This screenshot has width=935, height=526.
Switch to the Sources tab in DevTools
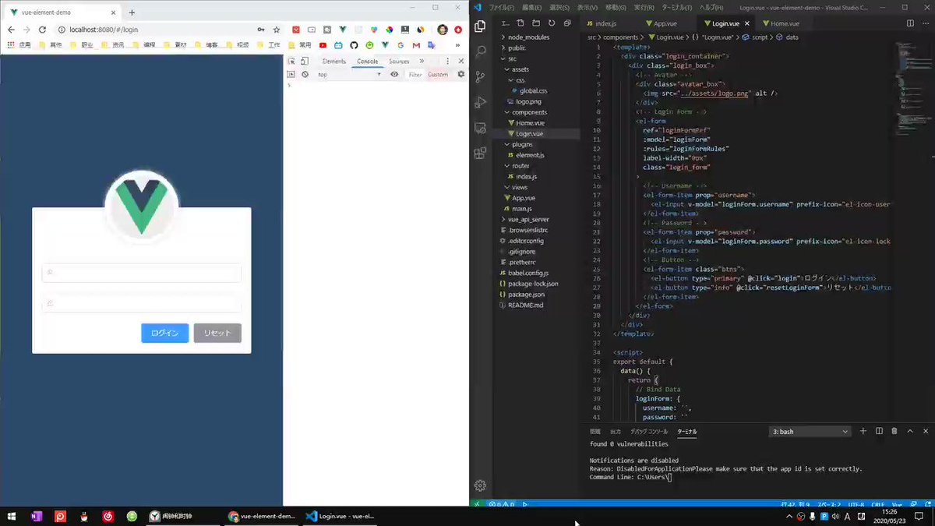click(x=399, y=61)
